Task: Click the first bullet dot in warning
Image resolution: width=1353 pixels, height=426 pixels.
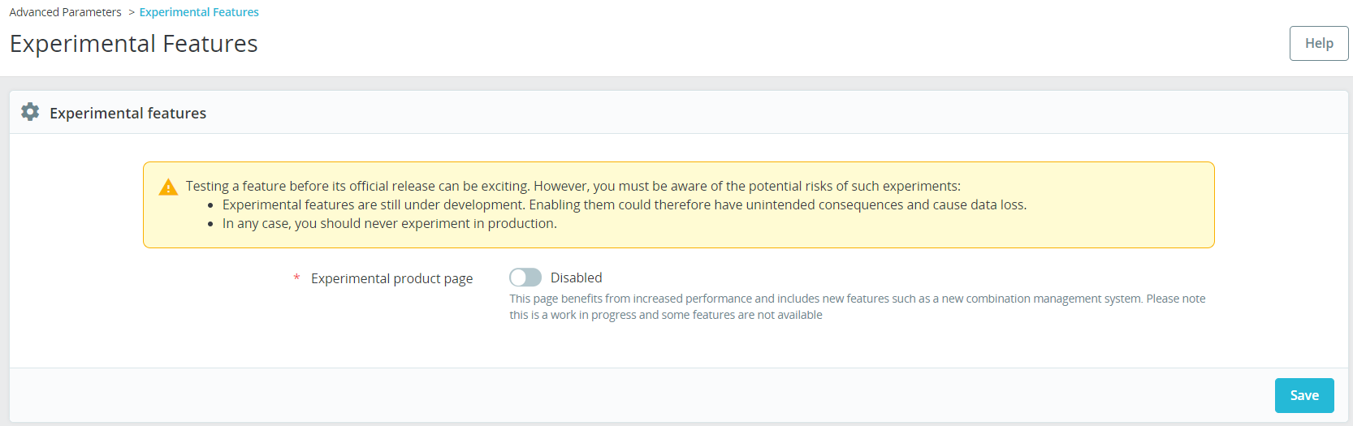Action: 210,206
